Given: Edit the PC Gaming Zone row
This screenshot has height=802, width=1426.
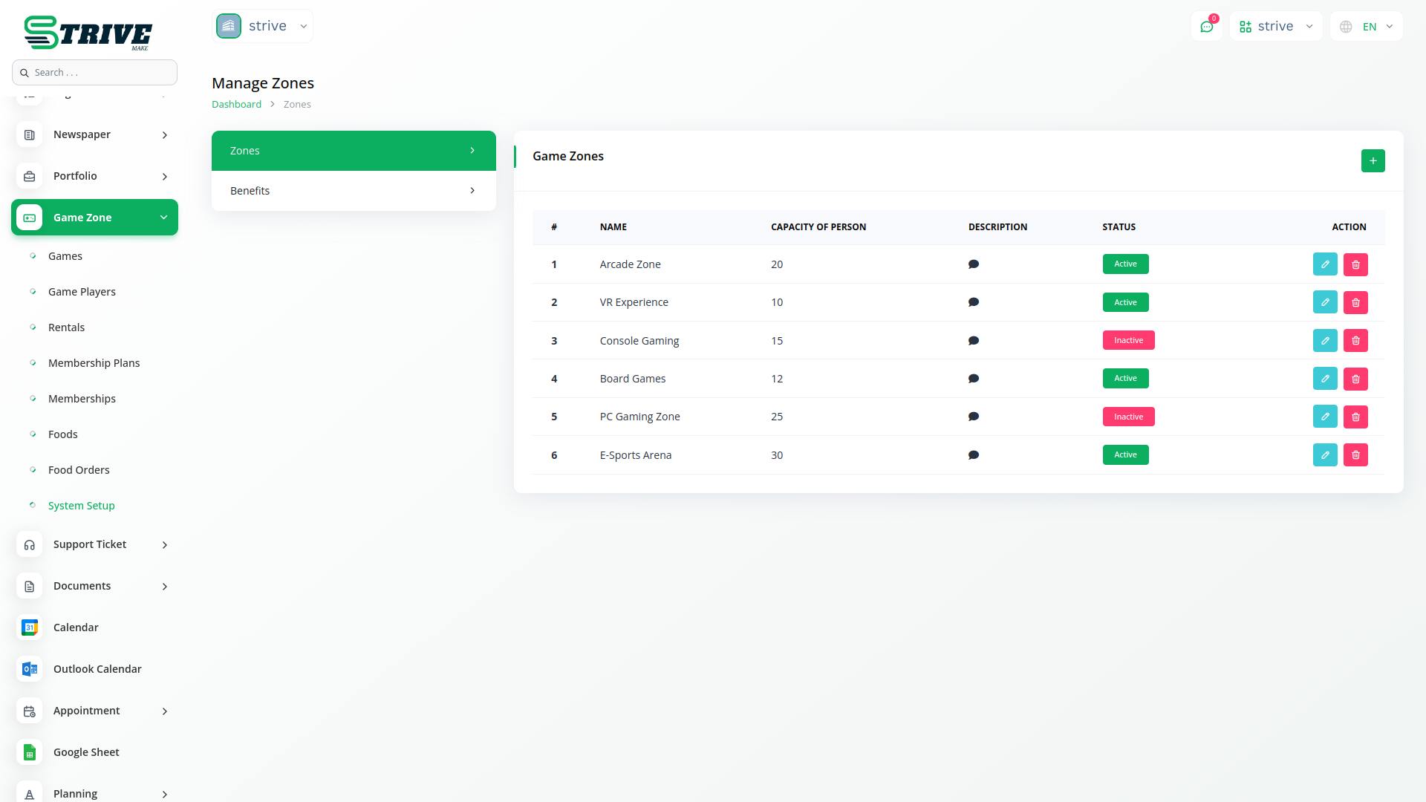Looking at the screenshot, I should 1325,417.
